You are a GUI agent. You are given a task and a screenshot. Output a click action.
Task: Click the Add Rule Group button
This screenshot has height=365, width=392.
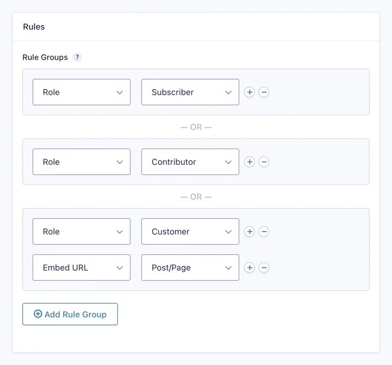(70, 314)
